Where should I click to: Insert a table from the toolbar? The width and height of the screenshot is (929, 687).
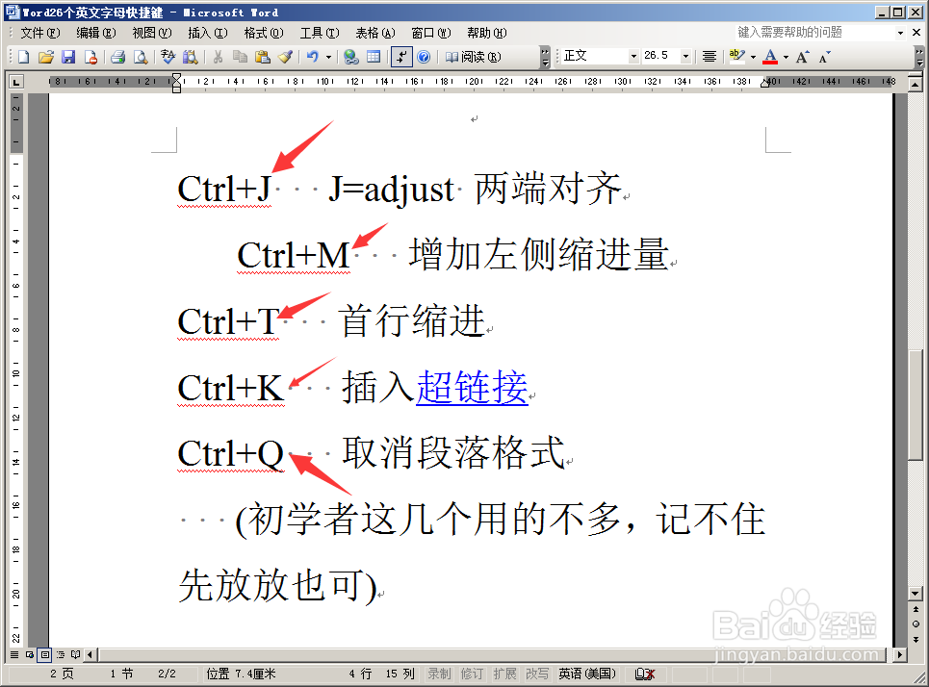coord(373,56)
